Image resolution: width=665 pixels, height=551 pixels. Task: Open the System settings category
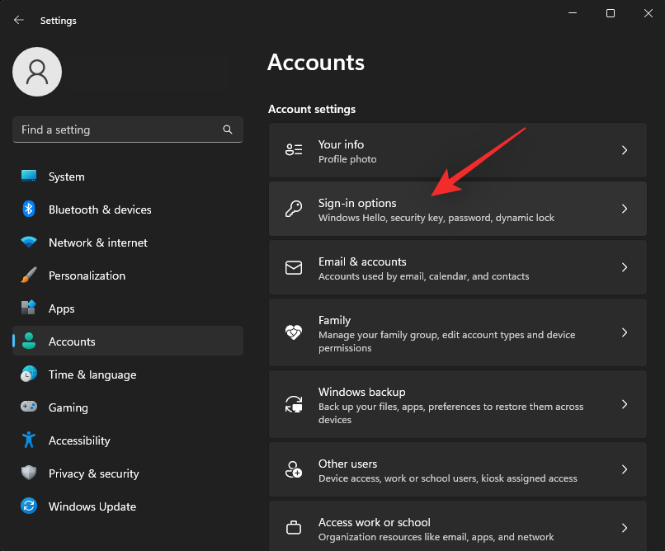click(66, 177)
